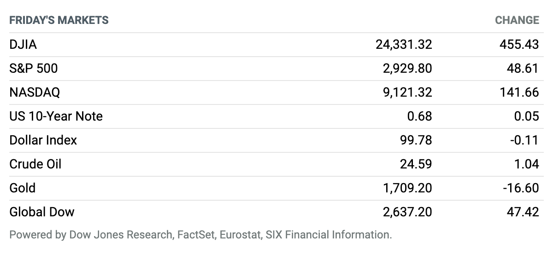Click the US 10-Year Note label
Viewport: 553px width, 255px height.
(56, 116)
